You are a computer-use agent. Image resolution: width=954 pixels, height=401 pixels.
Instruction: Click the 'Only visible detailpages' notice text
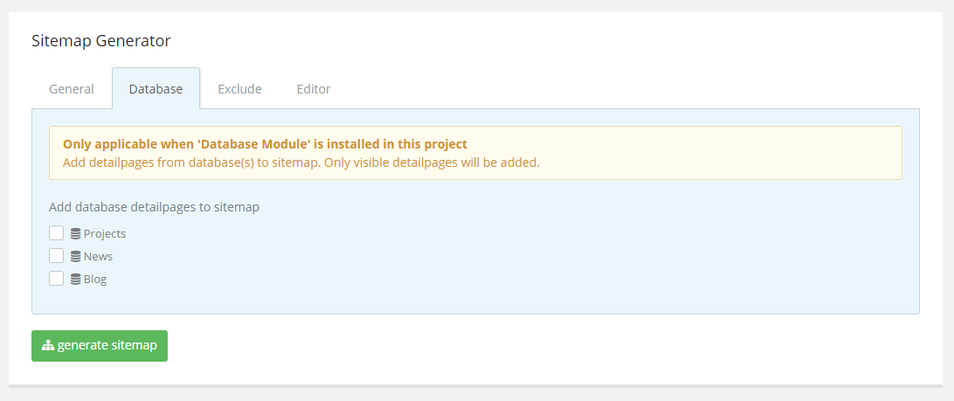(301, 162)
